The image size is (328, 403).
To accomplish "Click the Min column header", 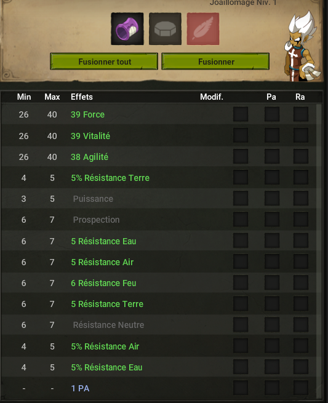I will click(x=24, y=97).
